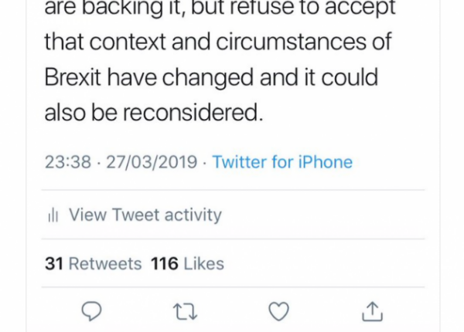Open View Tweet activity
Viewport: 464px width, 332px height.
(145, 215)
